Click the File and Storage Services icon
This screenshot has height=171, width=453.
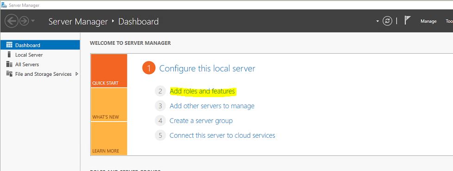(9, 74)
